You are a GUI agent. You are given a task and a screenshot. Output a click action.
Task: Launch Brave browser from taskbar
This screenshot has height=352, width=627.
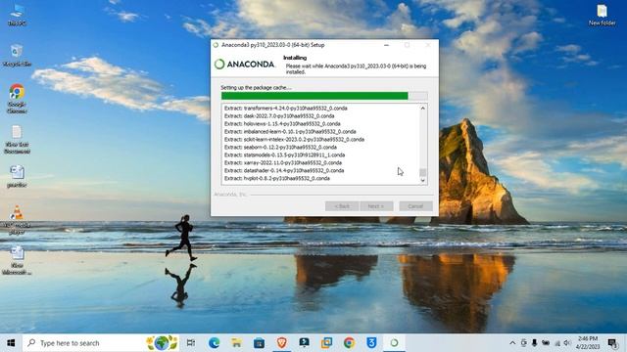[281, 343]
